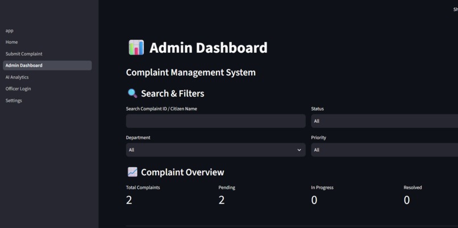
Task: Click the Admin Dashboard heading
Action: tap(209, 48)
